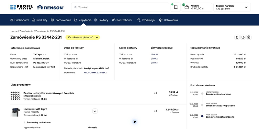Open the Produkcja menu item
The width and height of the screenshot is (259, 129).
click(x=146, y=20)
